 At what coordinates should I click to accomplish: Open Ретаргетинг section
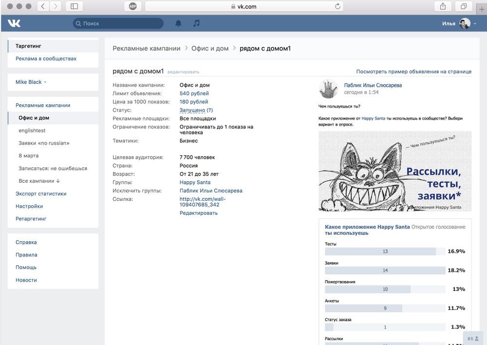pyautogui.click(x=31, y=219)
